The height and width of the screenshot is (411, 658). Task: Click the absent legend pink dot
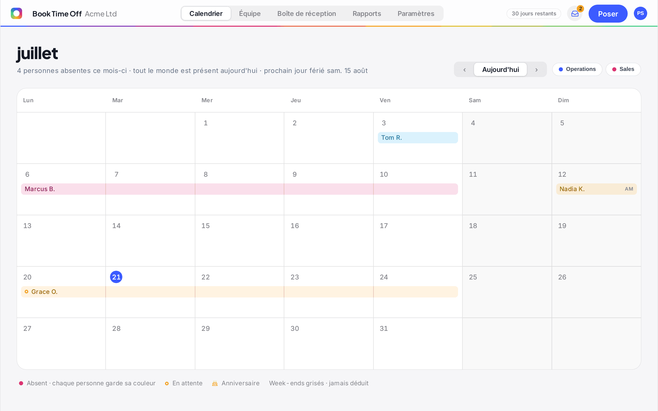[x=21, y=383]
